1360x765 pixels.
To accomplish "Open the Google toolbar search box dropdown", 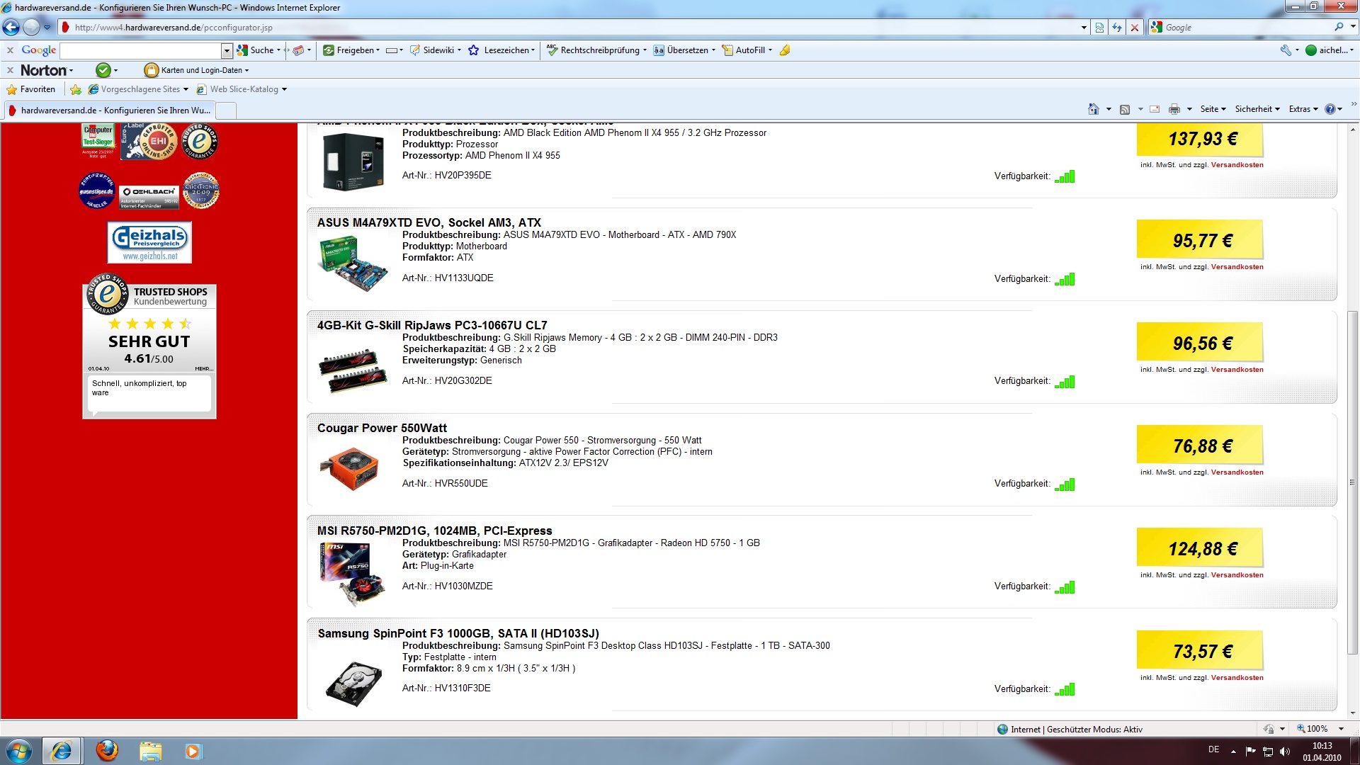I will [227, 50].
